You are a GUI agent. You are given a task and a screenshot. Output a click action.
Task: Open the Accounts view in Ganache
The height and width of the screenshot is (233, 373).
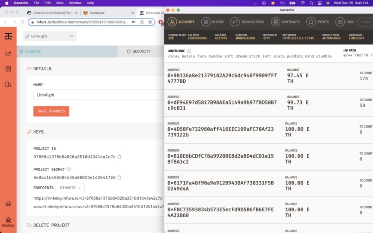click(x=181, y=22)
